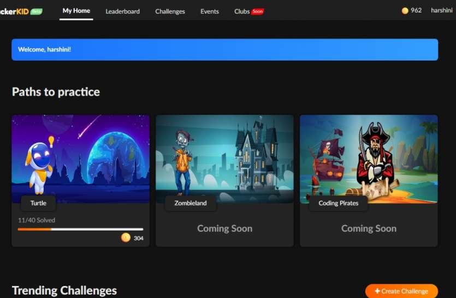Click Coming Soon under Zombieland
Viewport: 456px width, 298px height.
(224, 228)
